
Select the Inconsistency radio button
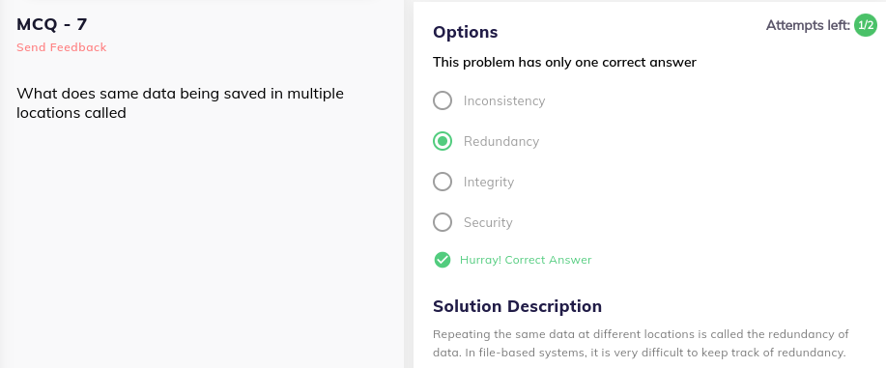[x=443, y=100]
